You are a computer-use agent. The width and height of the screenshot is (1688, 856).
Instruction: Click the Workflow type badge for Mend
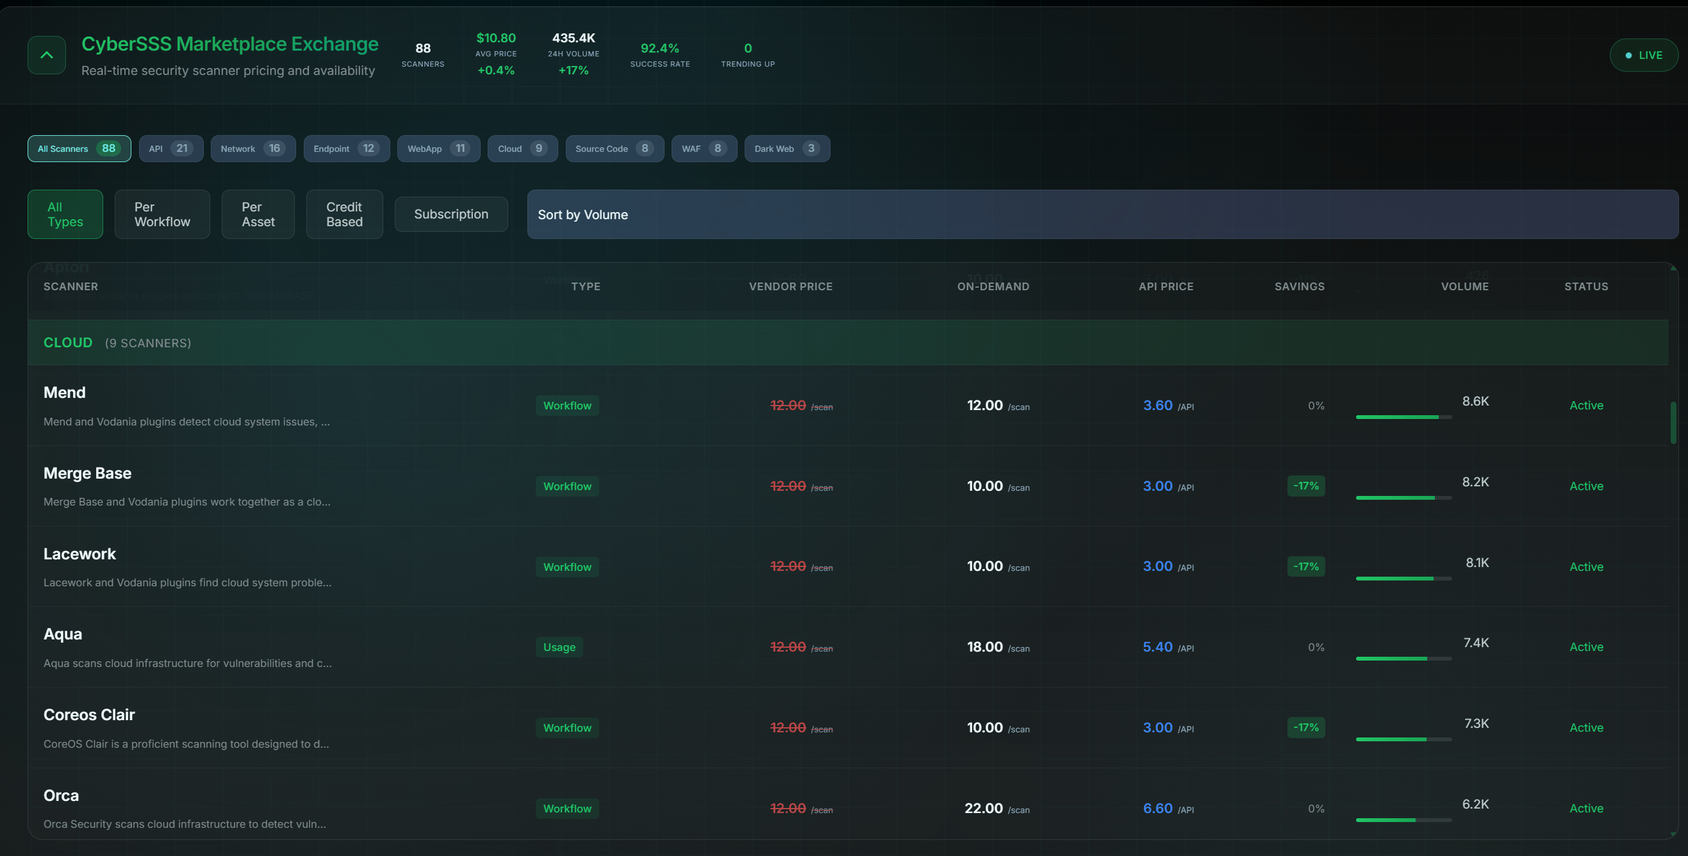pos(567,406)
